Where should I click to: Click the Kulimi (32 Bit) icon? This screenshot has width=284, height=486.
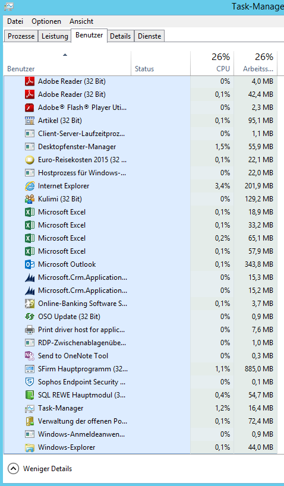[30, 199]
